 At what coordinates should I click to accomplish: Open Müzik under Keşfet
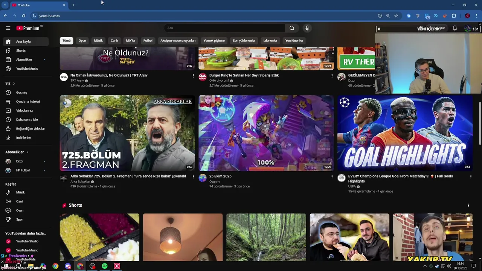coord(26,192)
